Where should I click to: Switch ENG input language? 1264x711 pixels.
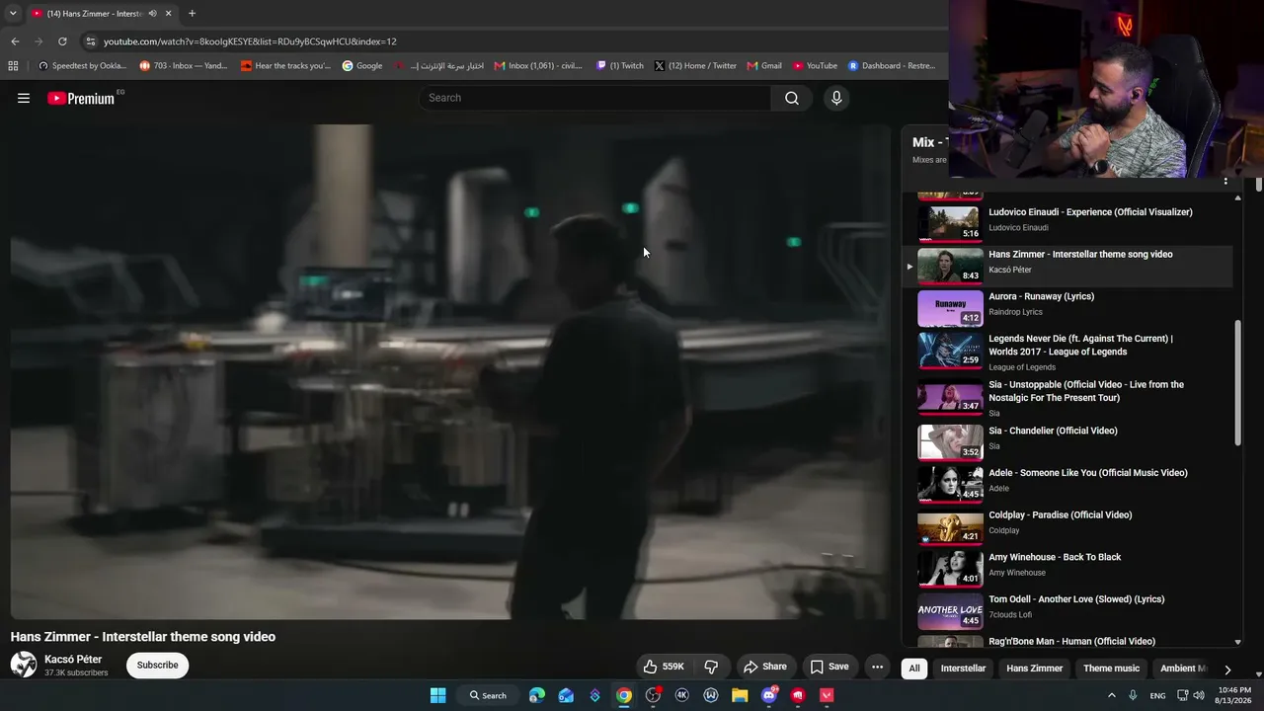coord(1157,695)
